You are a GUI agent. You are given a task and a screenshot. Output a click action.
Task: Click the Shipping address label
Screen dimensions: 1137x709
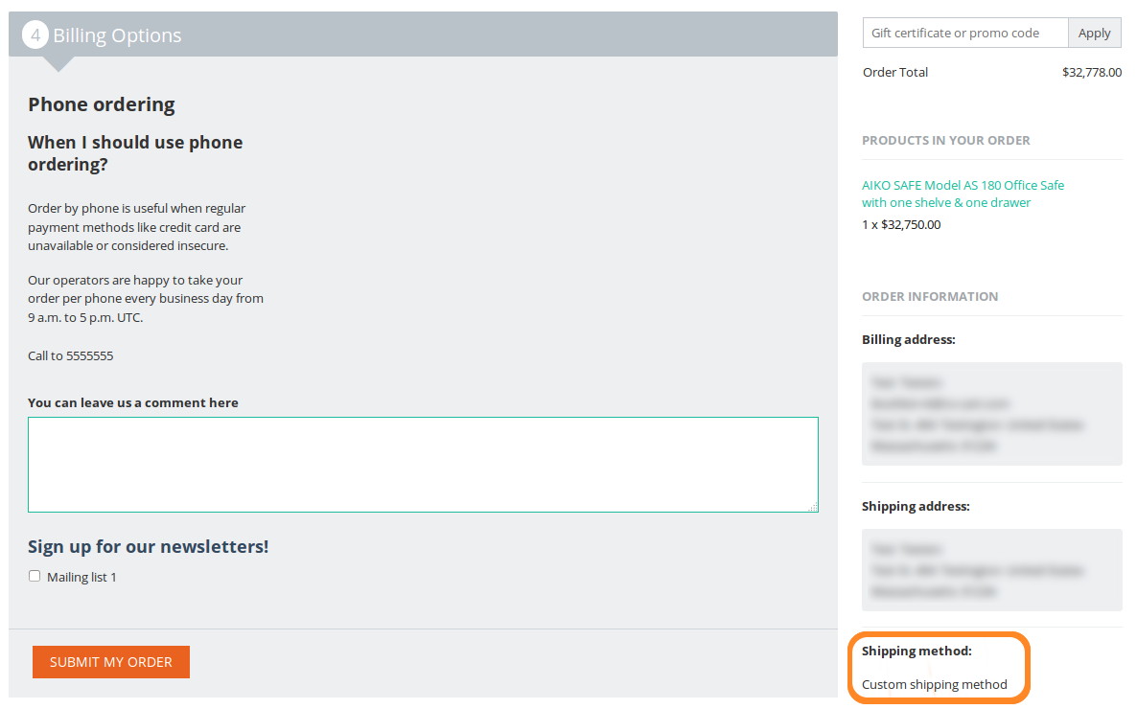pos(916,506)
